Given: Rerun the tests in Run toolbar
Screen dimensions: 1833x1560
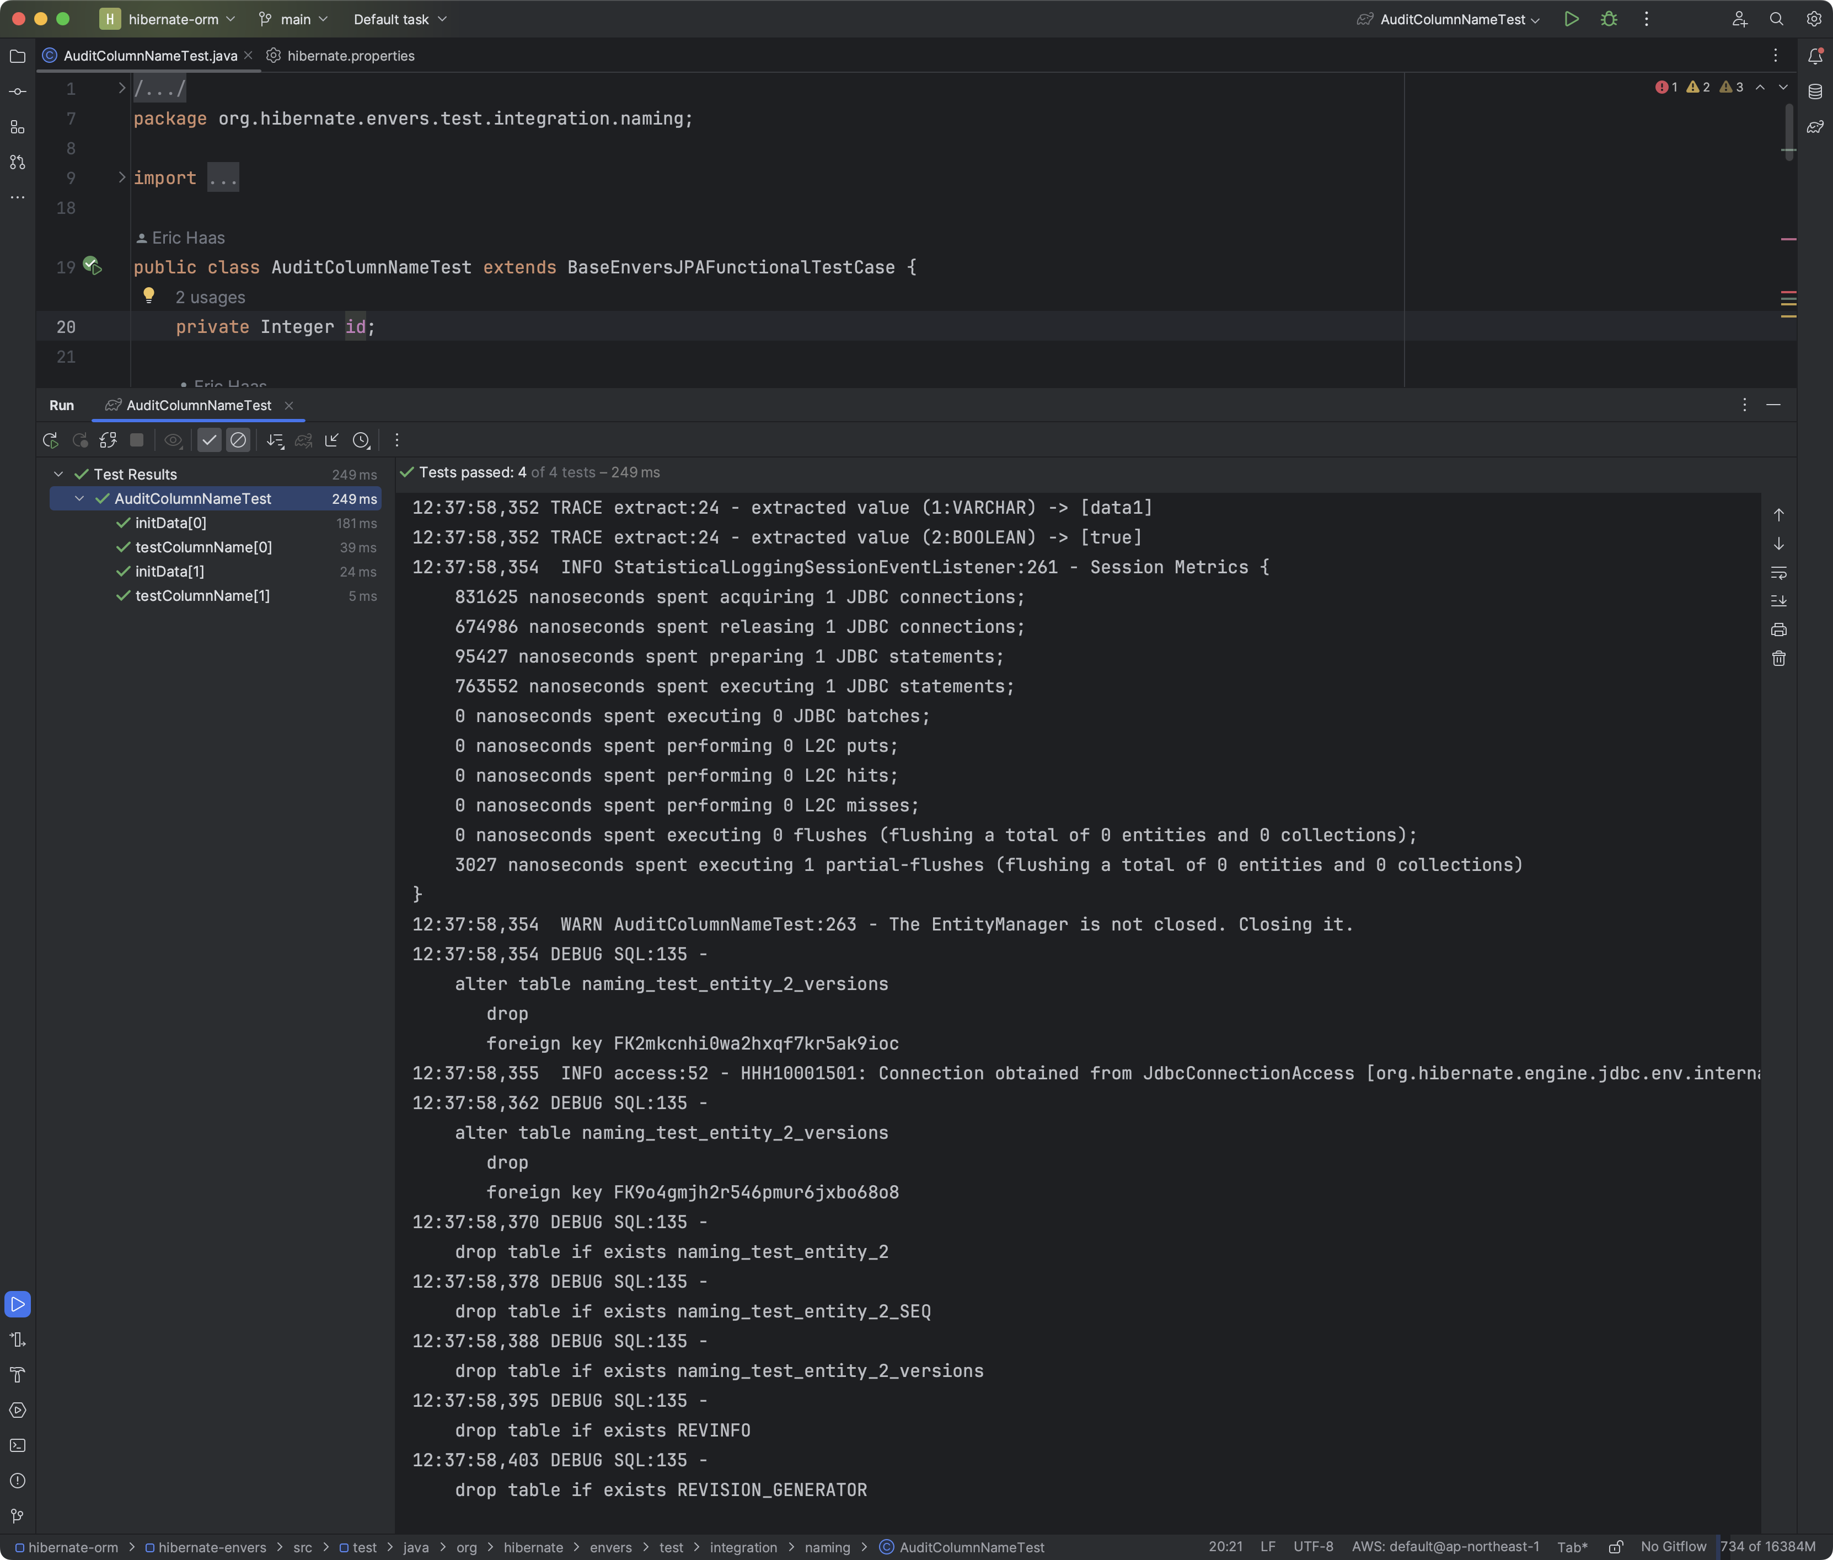Looking at the screenshot, I should (x=50, y=440).
